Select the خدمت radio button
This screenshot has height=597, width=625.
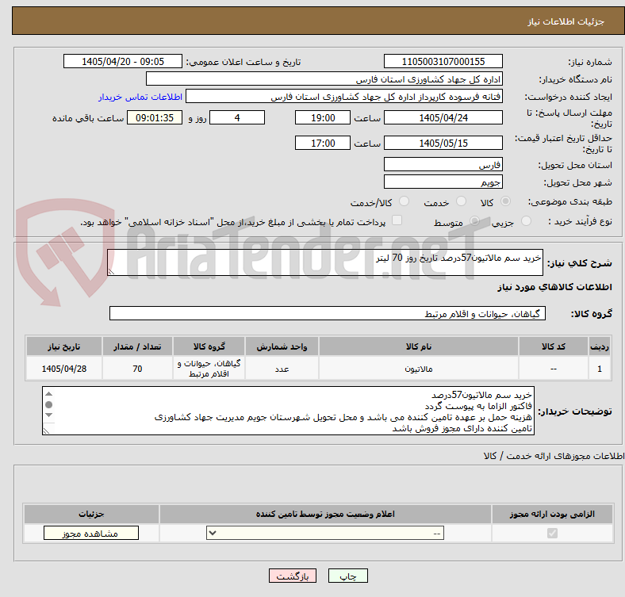(x=461, y=201)
